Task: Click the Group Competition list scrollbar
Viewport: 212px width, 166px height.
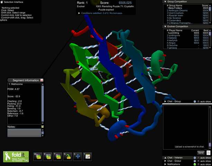Action: tap(210, 9)
